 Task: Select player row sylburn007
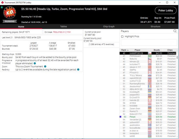148,122
